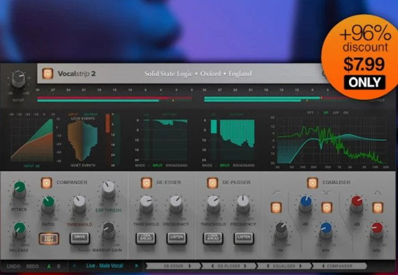
Task: Click the Equaliser frequency response graph
Action: (x=332, y=141)
